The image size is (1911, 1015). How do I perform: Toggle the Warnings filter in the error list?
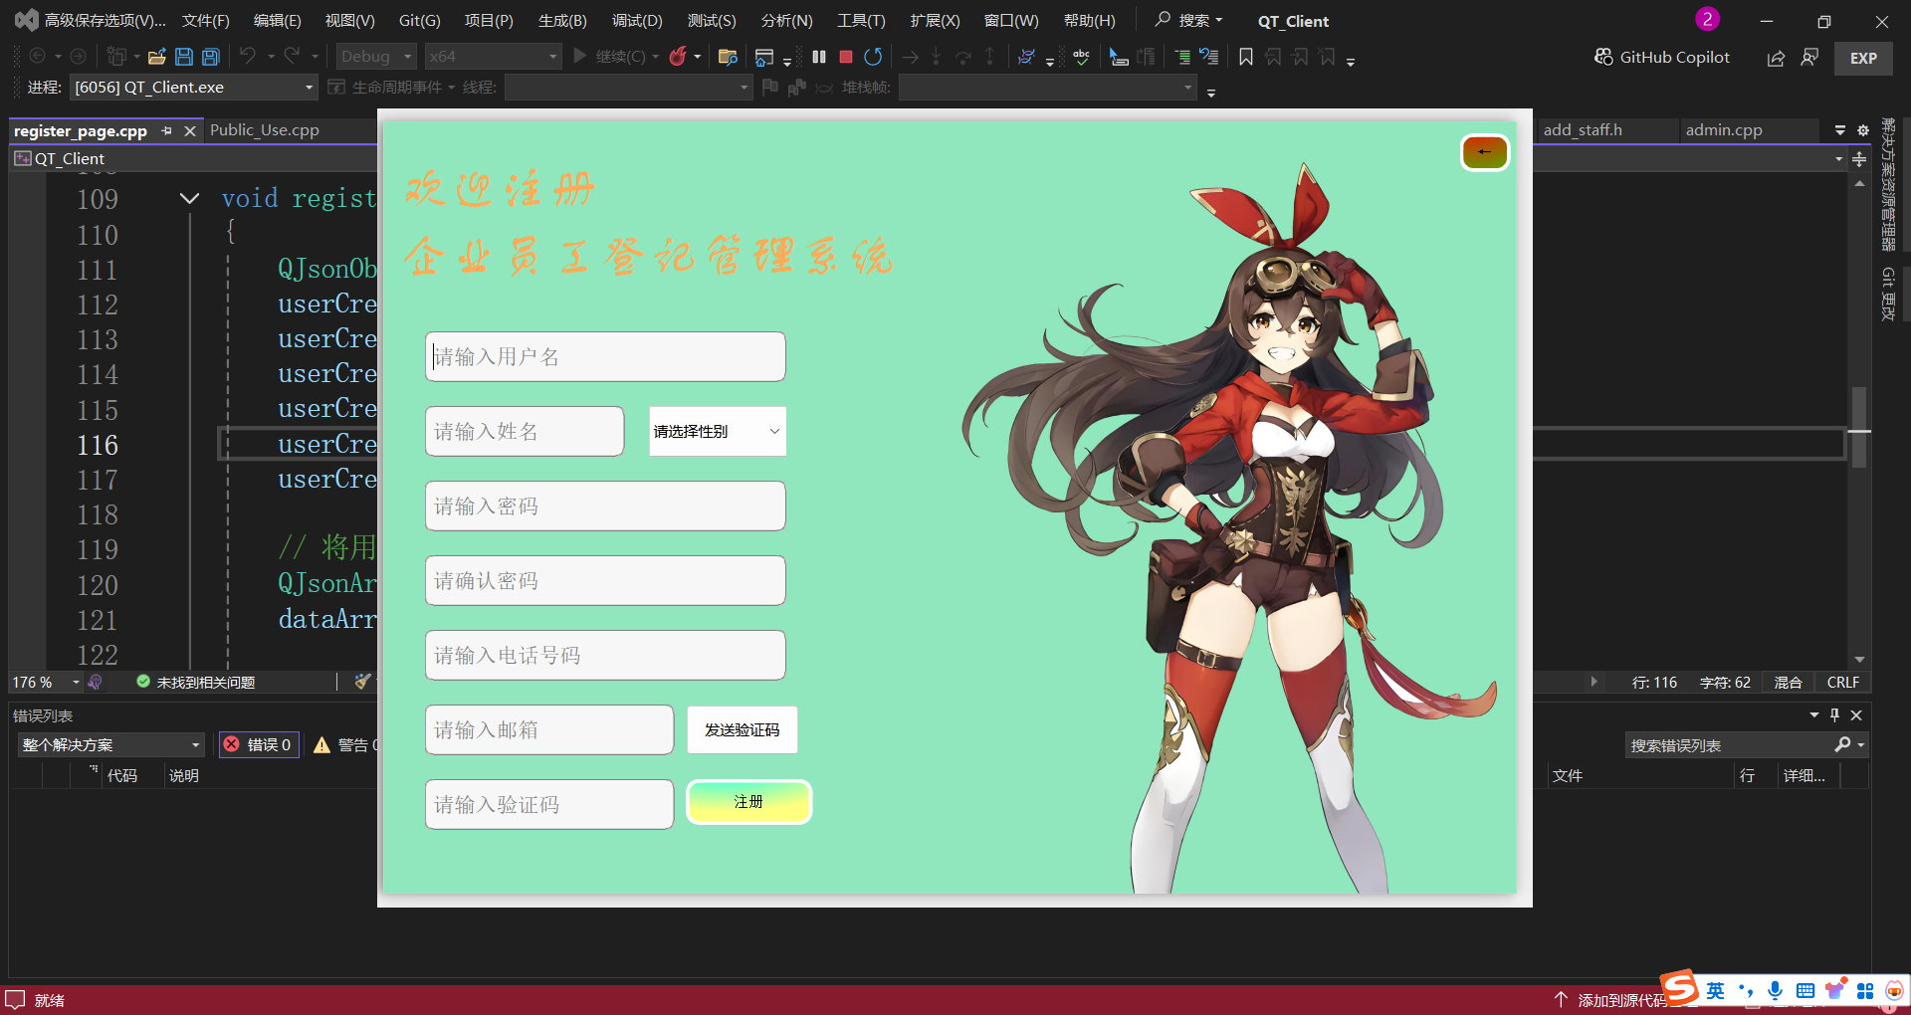pos(344,744)
